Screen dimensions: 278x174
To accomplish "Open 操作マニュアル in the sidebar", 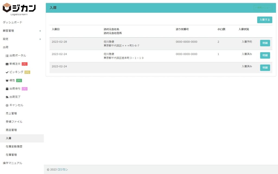I will tap(12, 163).
